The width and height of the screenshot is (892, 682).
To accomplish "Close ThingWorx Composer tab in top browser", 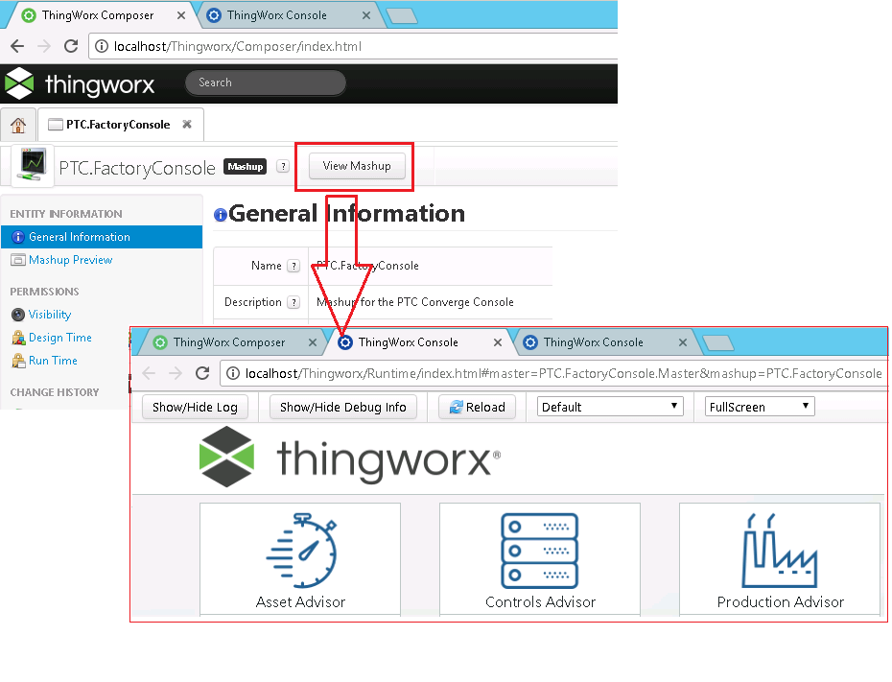I will (x=181, y=15).
